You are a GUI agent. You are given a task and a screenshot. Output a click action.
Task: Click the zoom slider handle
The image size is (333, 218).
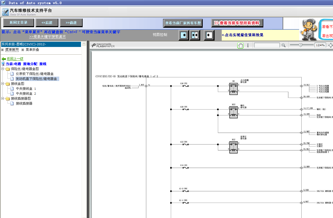pyautogui.click(x=301, y=45)
